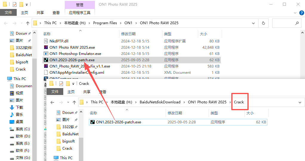Viewport: 305px width, 161px height.
Task: Select This PC in the ON1 Photo RAW 2025 window sidebar
Action: [x=16, y=79]
